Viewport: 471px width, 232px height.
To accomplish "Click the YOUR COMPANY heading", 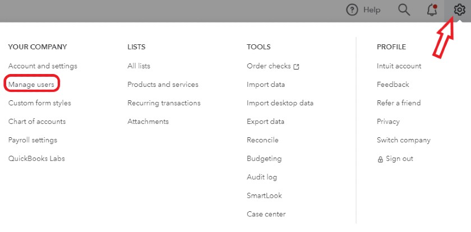I will point(38,47).
